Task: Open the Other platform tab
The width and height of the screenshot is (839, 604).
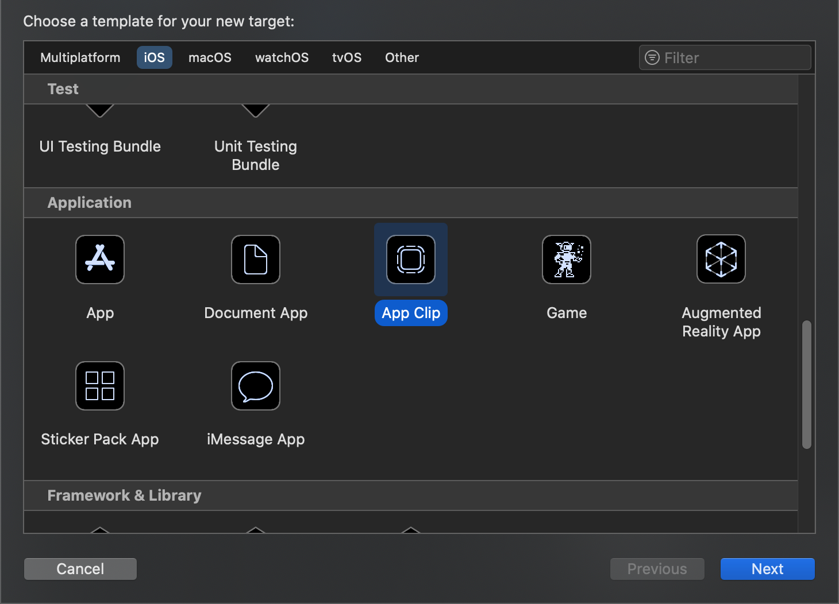Action: tap(402, 57)
